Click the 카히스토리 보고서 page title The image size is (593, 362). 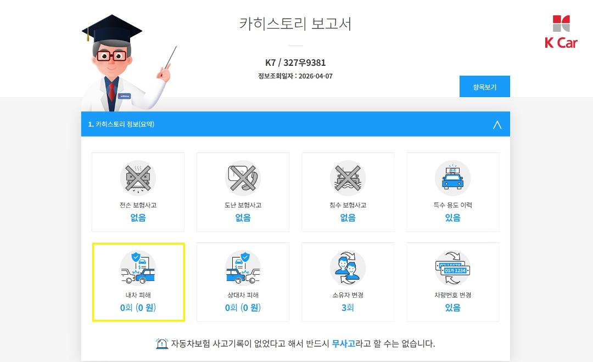295,24
